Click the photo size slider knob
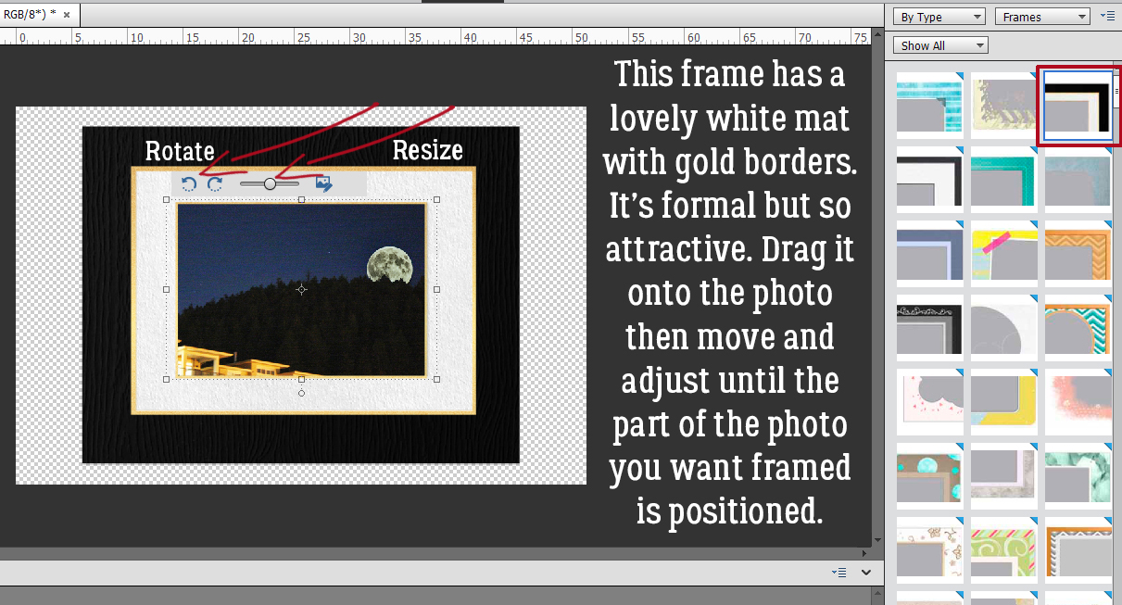Viewport: 1122px width, 605px height. pos(270,183)
